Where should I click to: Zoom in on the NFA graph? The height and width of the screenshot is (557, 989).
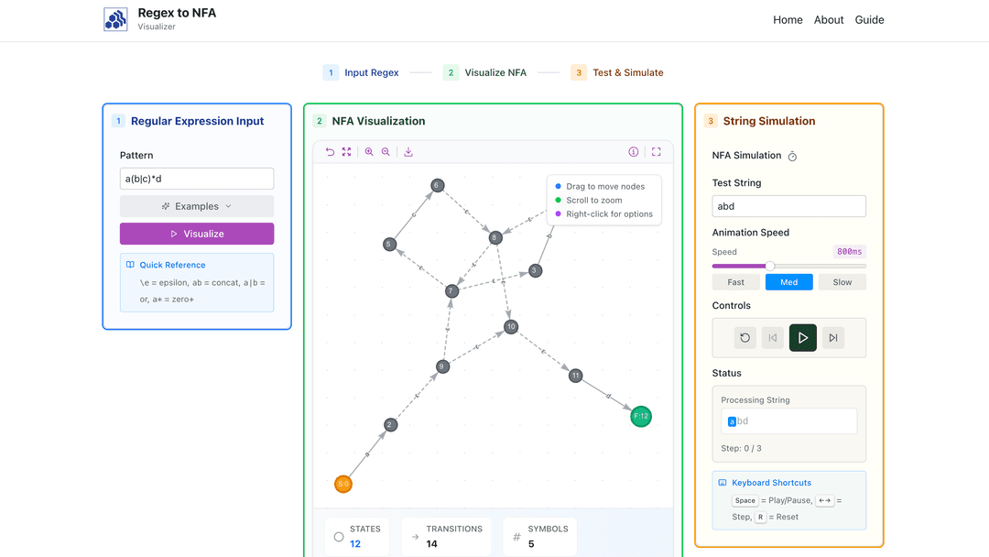369,152
